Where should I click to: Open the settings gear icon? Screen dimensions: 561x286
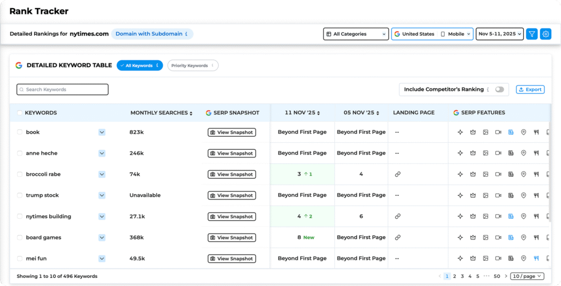[546, 34]
